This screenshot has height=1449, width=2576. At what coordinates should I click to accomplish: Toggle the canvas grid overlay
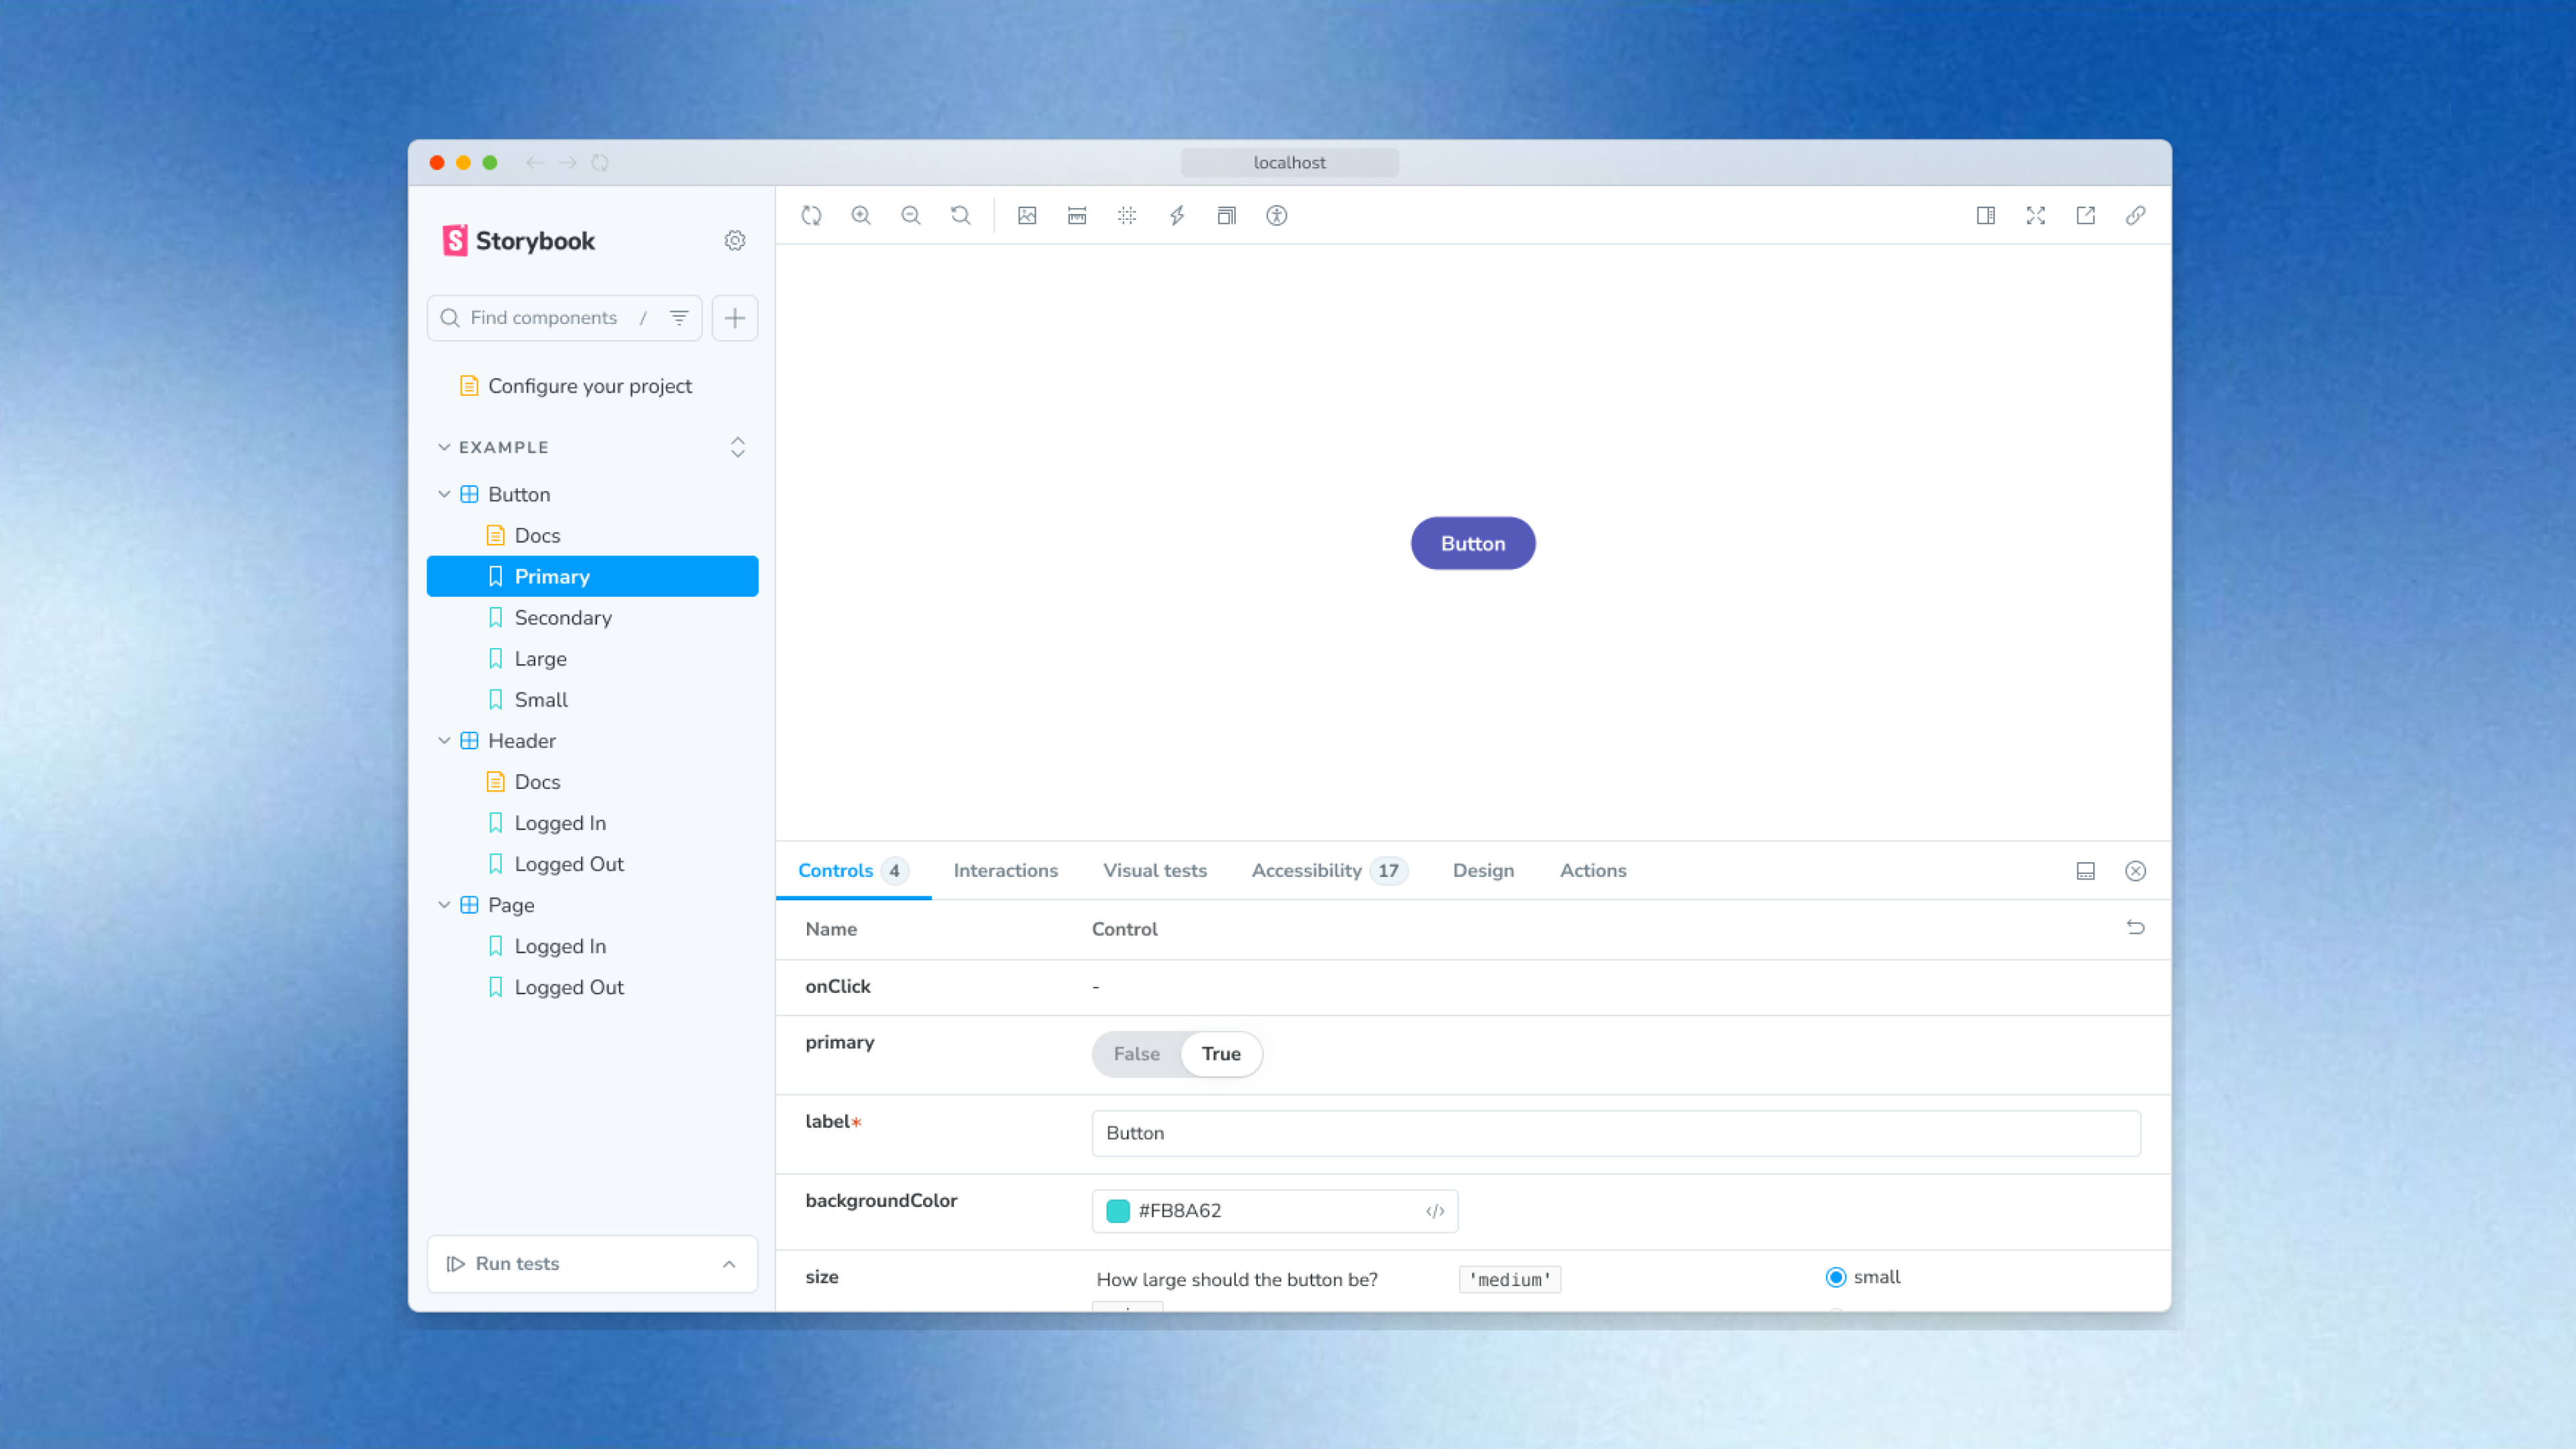click(x=1127, y=215)
